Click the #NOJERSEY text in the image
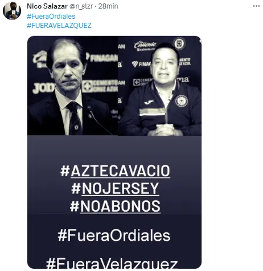Screen dimensions: 263x271 (115, 188)
